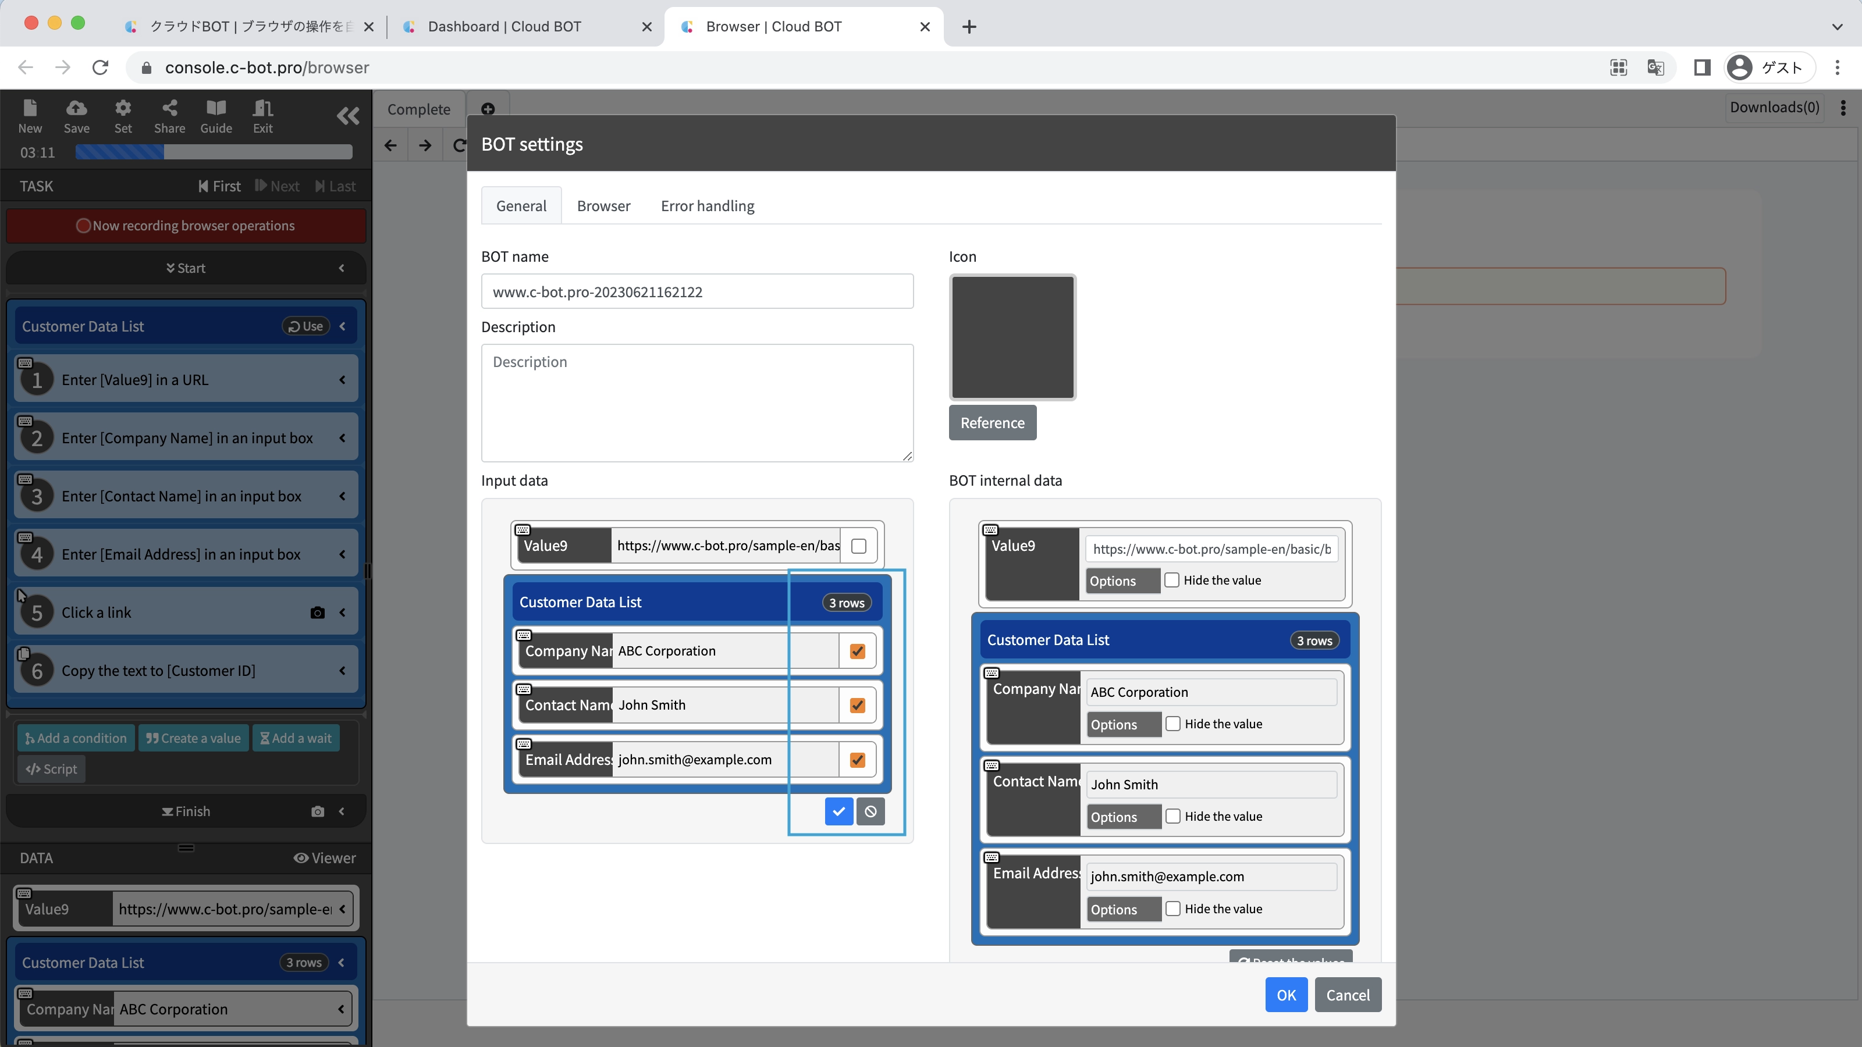
Task: Expand the Start section chevron
Action: [342, 268]
